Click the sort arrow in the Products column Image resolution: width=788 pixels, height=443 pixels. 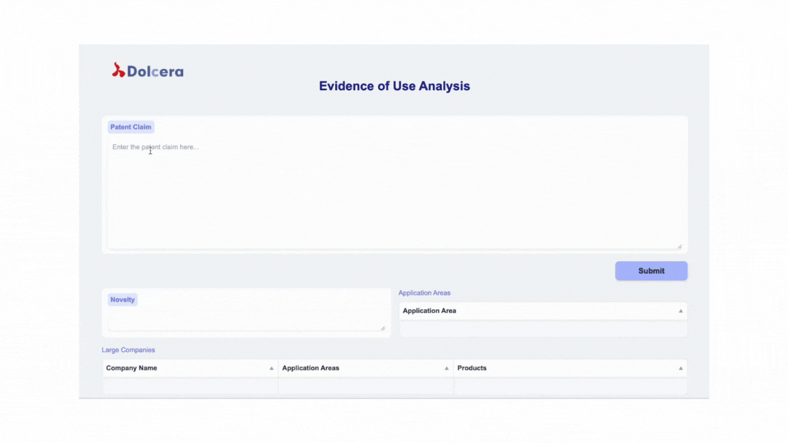(x=681, y=368)
